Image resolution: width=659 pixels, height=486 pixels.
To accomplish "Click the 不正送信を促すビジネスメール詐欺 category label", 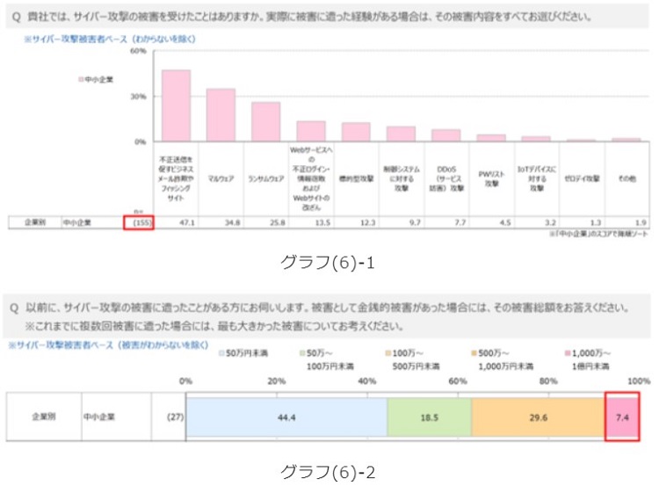I will (176, 178).
